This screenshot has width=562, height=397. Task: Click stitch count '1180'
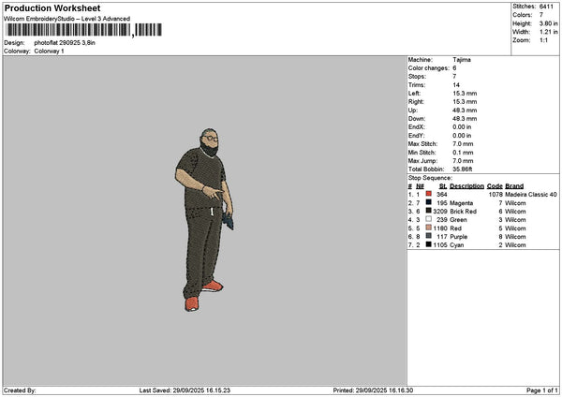(x=440, y=228)
